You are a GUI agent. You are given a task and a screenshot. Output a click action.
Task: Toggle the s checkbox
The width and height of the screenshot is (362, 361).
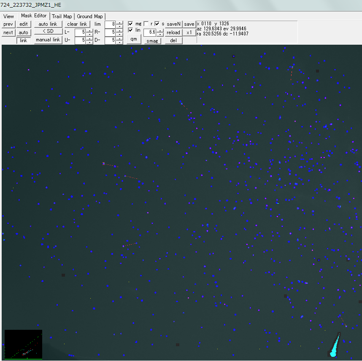pyautogui.click(x=157, y=24)
